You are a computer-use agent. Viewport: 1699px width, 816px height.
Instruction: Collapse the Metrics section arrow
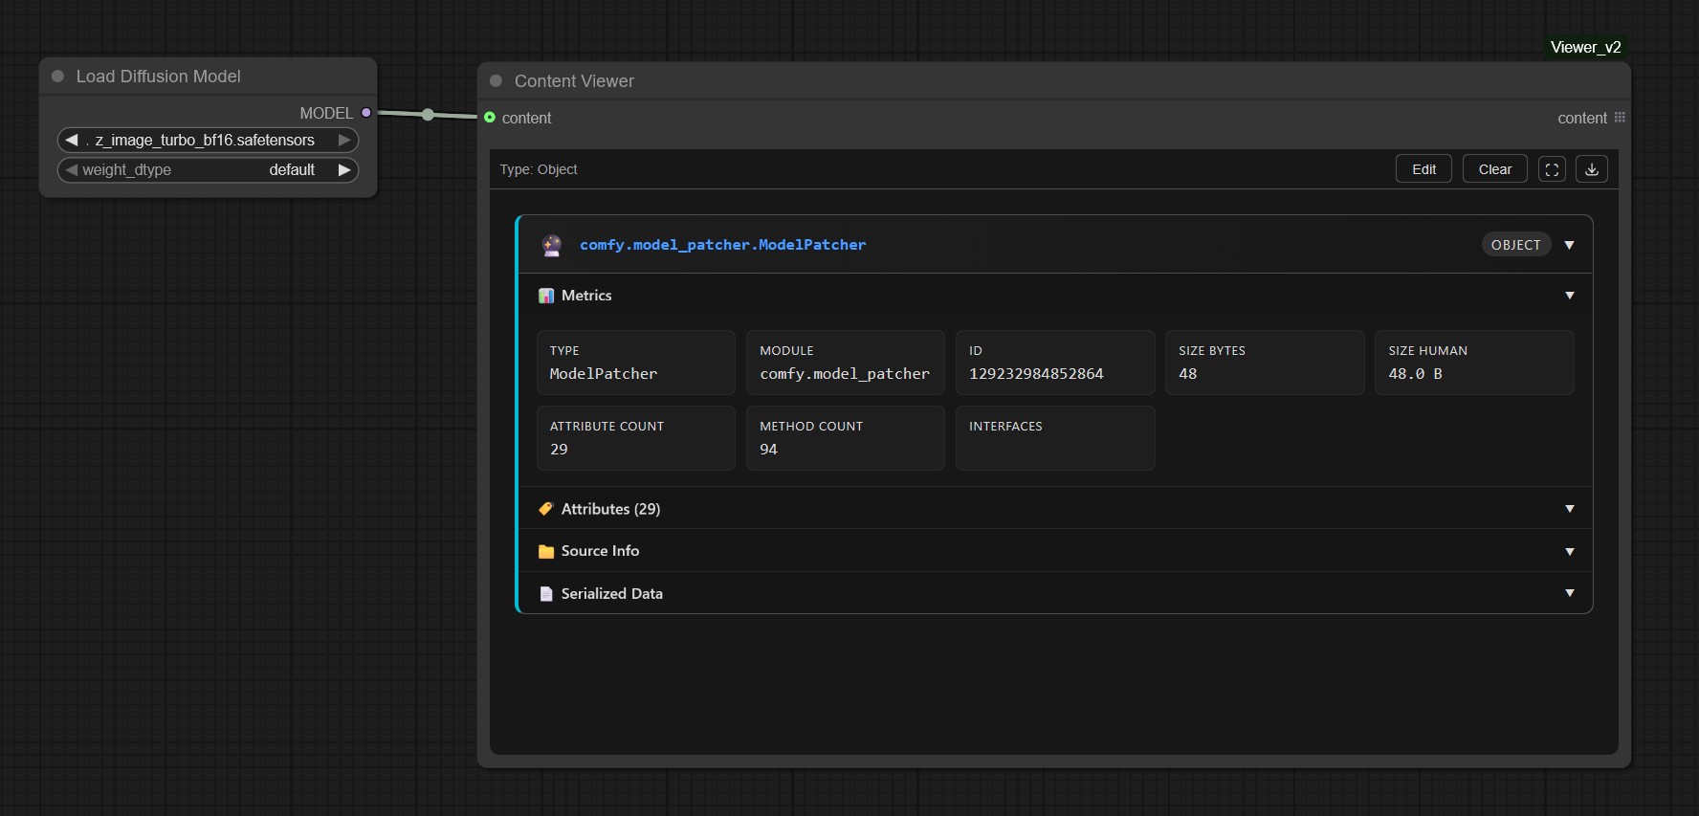click(x=1570, y=296)
